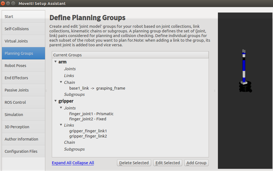Open the Start page
The image size is (273, 171).
pos(23,17)
